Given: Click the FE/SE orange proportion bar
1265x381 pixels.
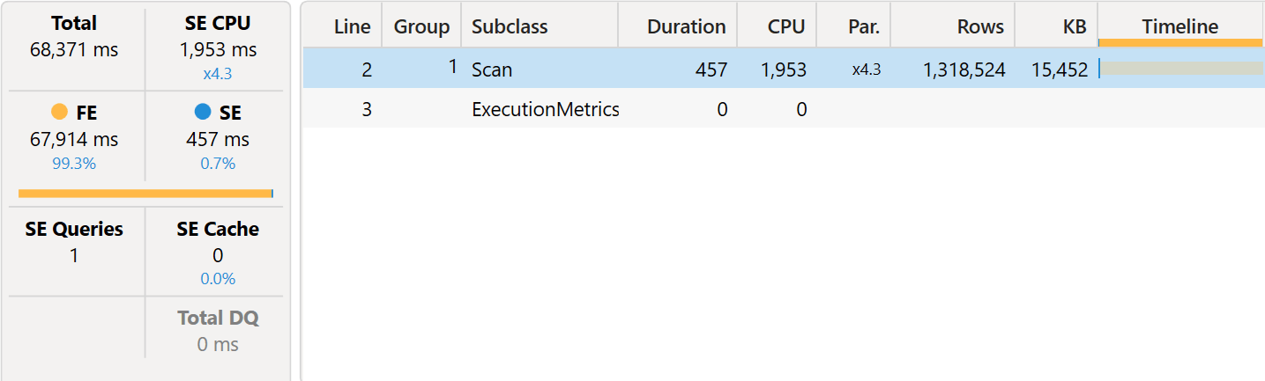Looking at the screenshot, I should click(145, 194).
